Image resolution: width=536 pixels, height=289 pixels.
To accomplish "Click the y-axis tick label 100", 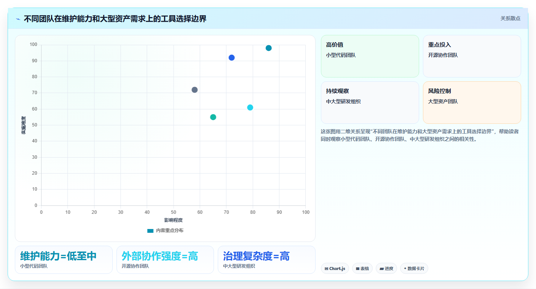I will click(x=33, y=45).
